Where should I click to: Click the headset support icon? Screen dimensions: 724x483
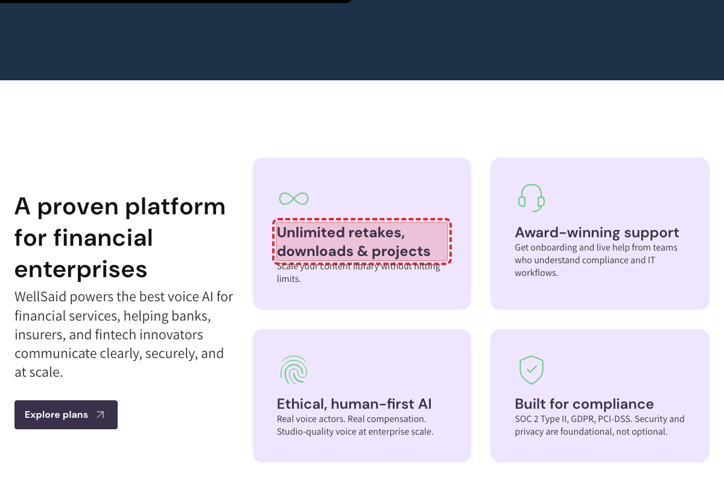[531, 197]
